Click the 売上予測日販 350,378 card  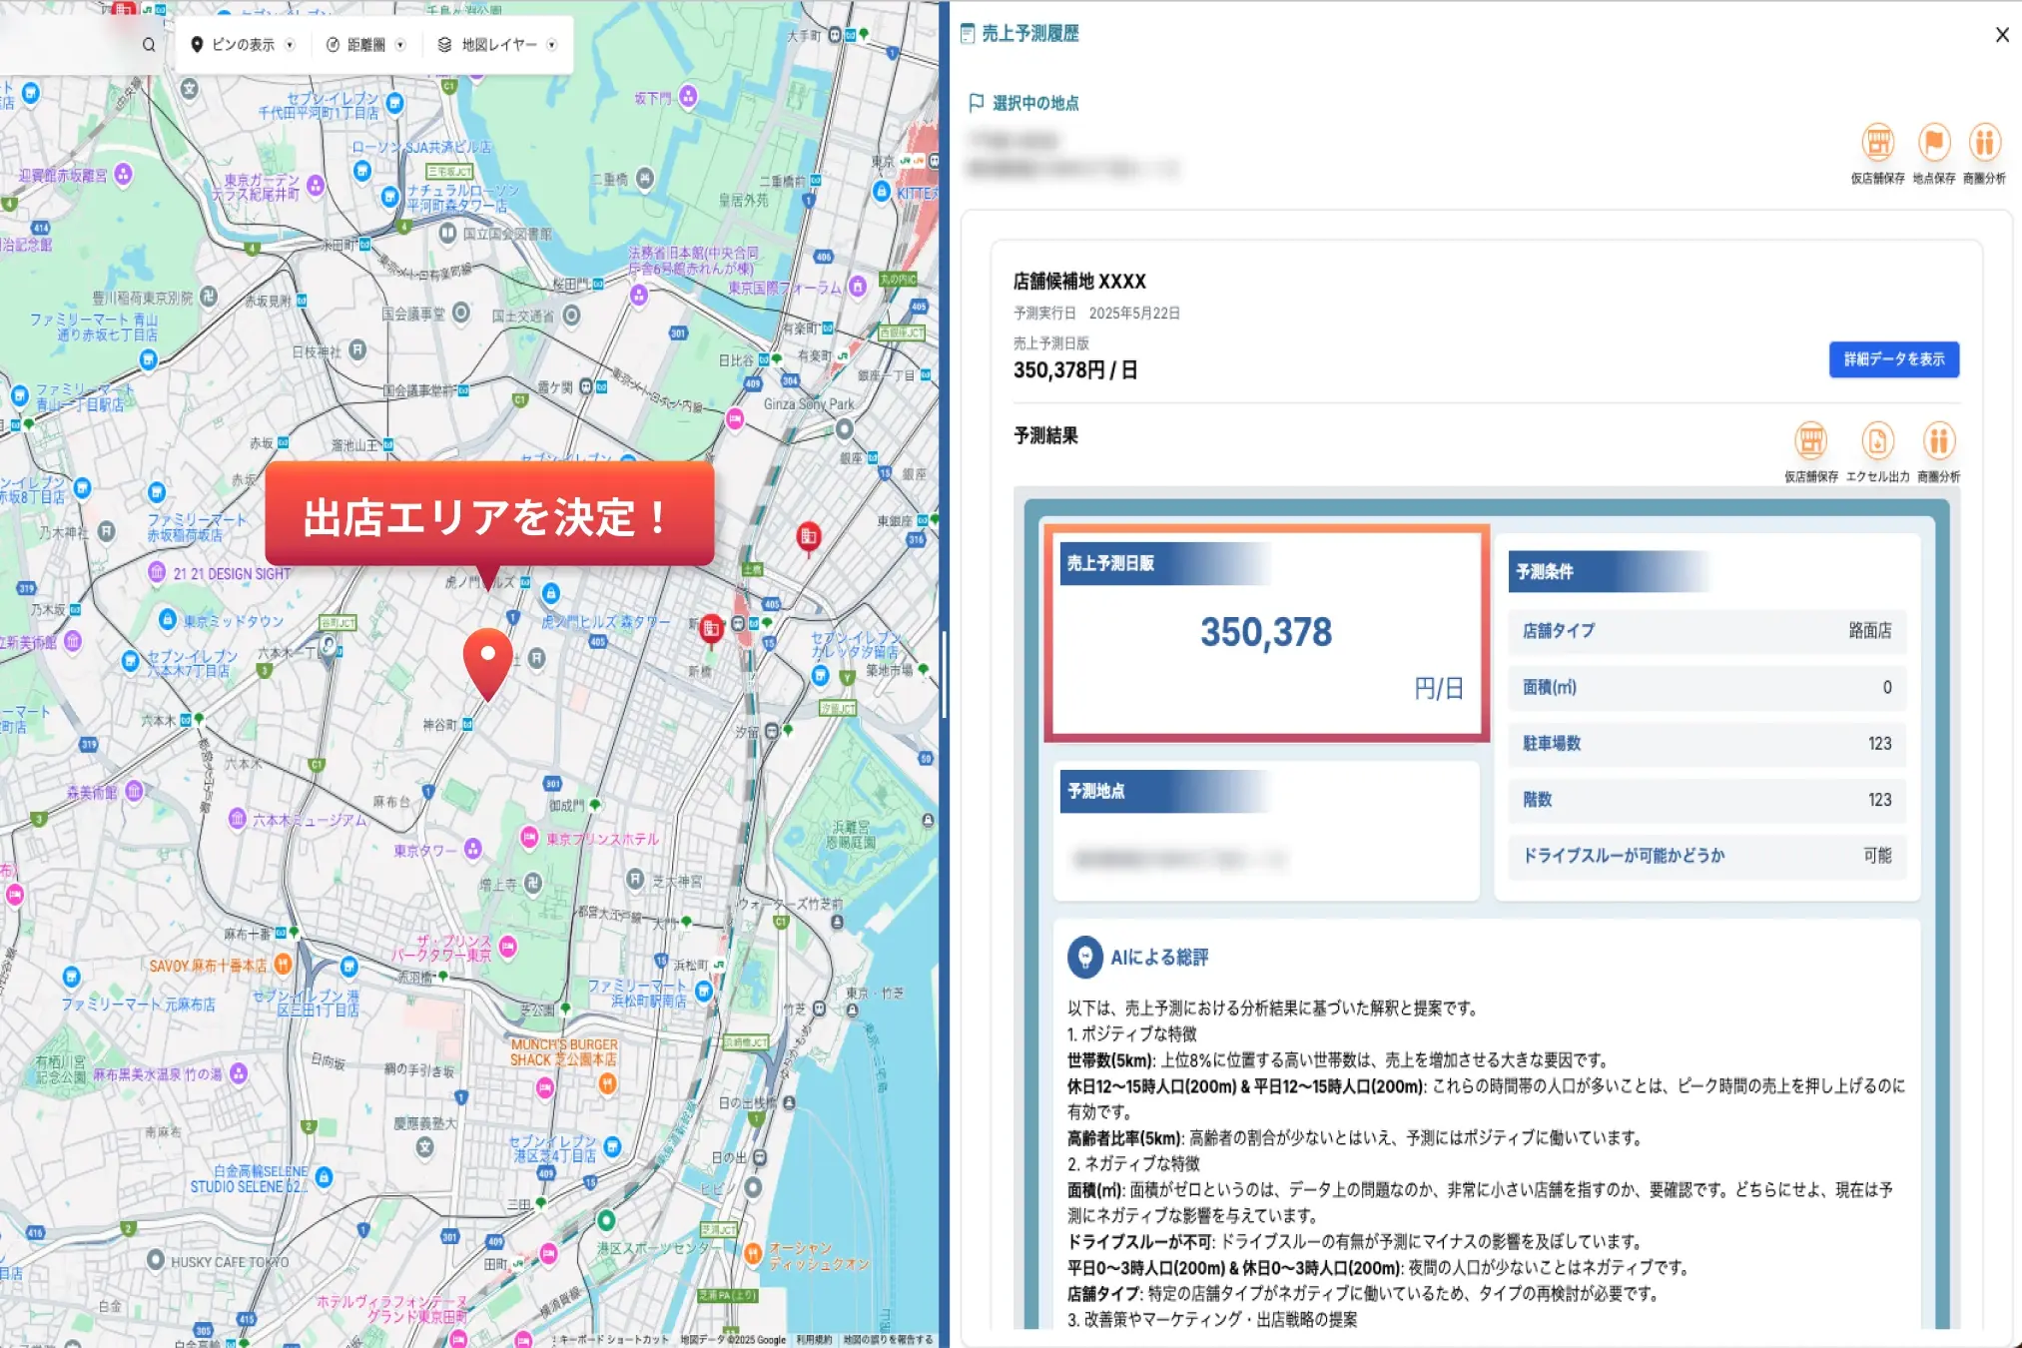tap(1266, 633)
